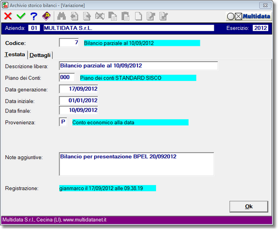Click the purple diamond guide icon
This screenshot has width=278, height=230.
pyautogui.click(x=47, y=17)
